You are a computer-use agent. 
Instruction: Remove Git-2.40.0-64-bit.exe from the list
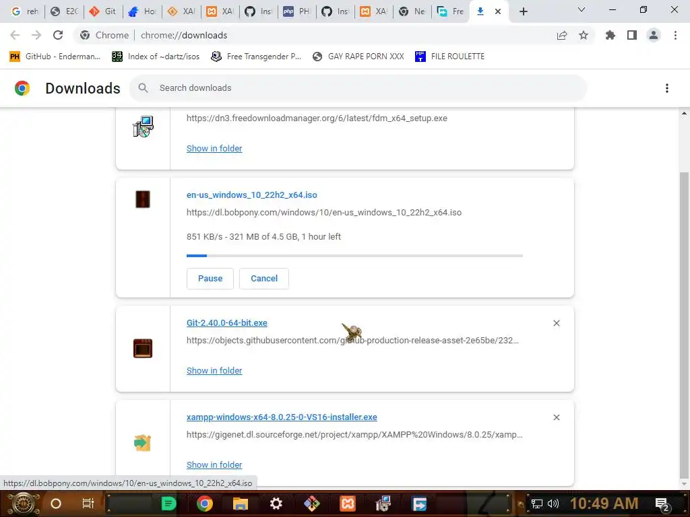pos(556,323)
